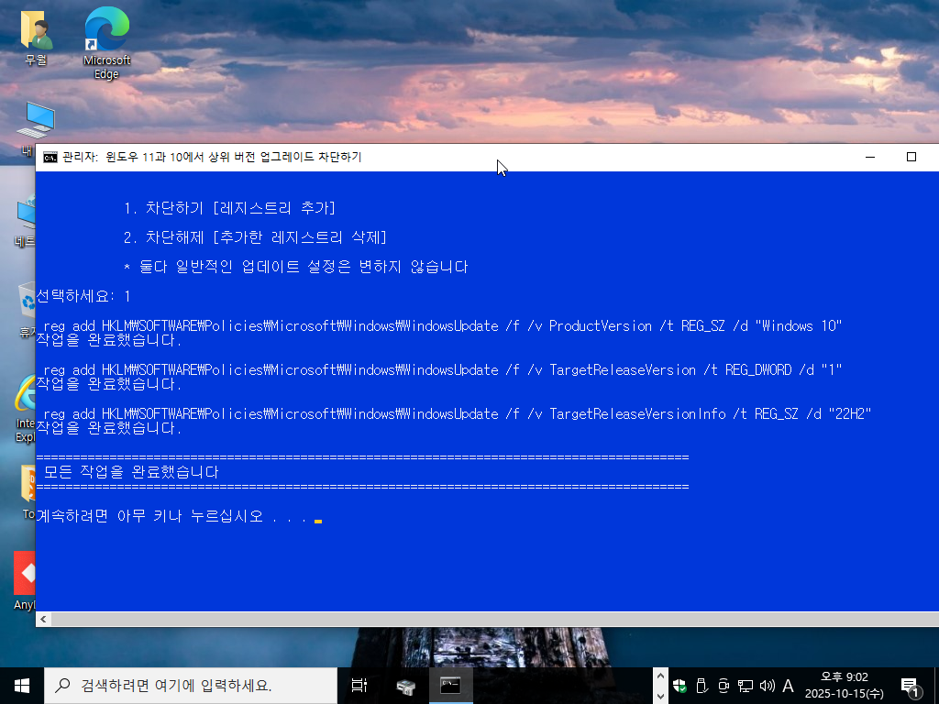Open the volume speaker tray icon
The image size is (939, 704).
(x=767, y=686)
